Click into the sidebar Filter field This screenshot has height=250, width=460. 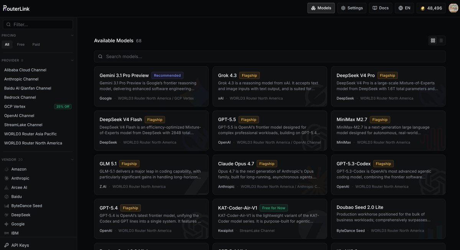point(38,25)
